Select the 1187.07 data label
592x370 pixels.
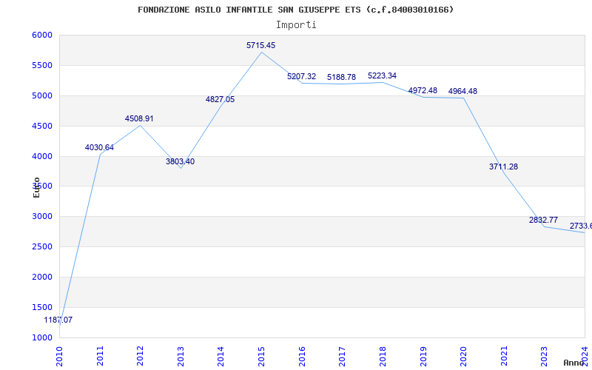[58, 320]
